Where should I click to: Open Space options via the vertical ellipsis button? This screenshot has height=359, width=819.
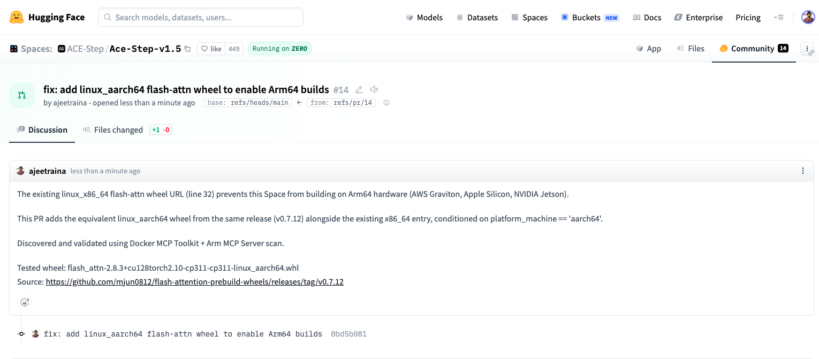(807, 48)
